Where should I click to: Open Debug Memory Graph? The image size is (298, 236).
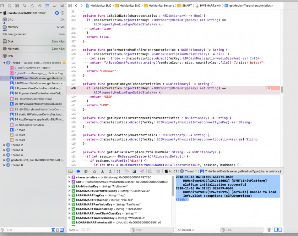(126, 171)
